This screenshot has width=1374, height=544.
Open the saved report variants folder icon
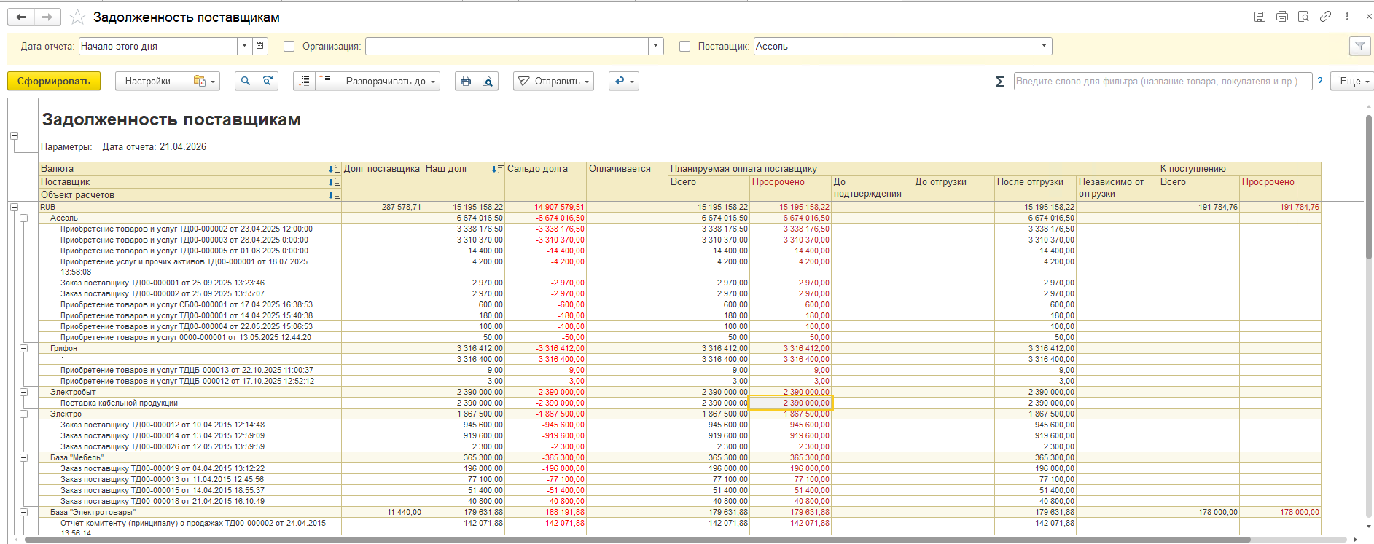(198, 81)
